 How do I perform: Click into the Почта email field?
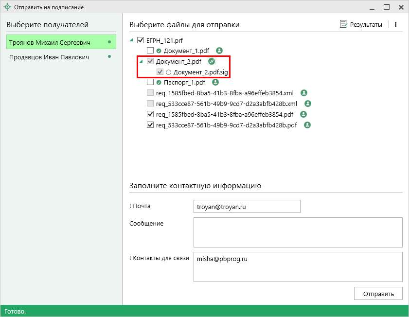247,207
